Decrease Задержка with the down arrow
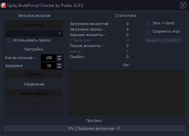Image resolution: width=189 pixels, height=136 pixels. point(59,67)
